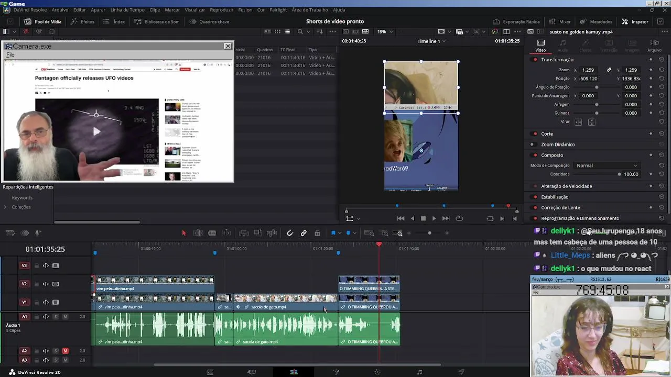Viewport: 671px width, 377px height.
Task: Expand the Corte section in Inspector
Action: pos(547,134)
